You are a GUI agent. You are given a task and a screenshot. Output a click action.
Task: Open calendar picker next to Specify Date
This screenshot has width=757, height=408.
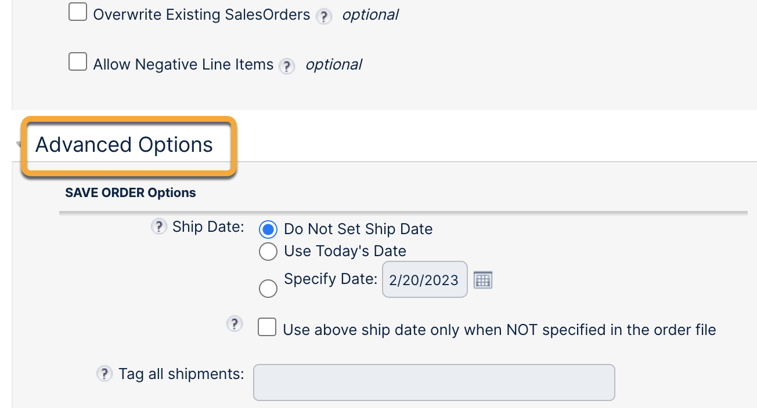tap(483, 280)
